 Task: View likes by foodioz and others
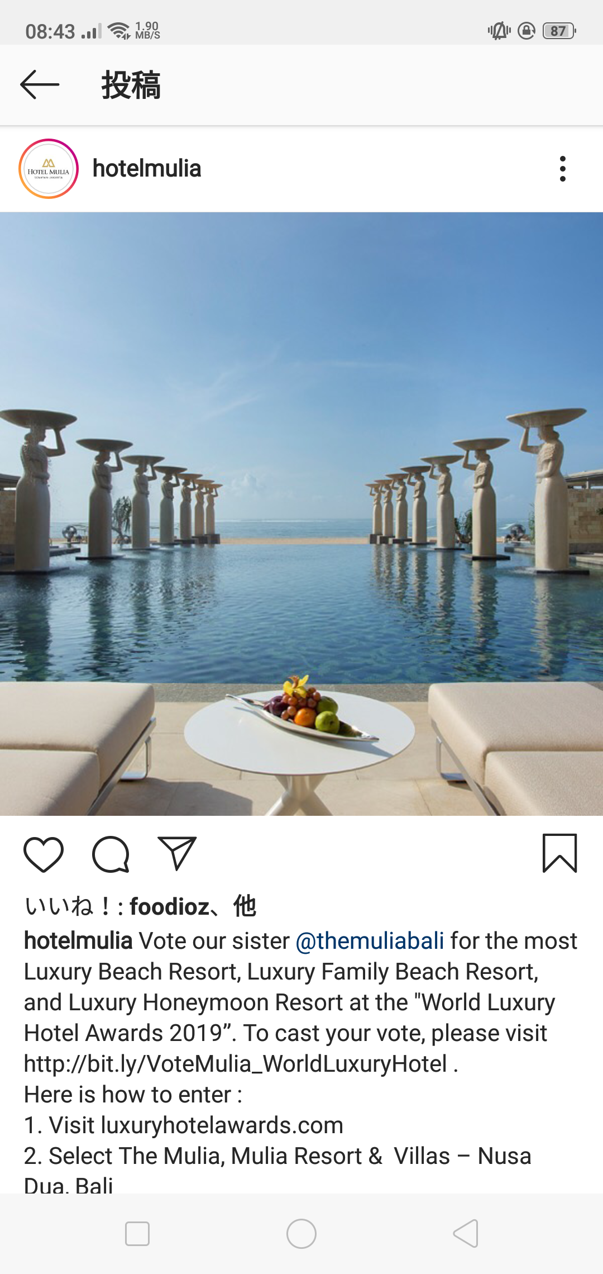(x=140, y=906)
